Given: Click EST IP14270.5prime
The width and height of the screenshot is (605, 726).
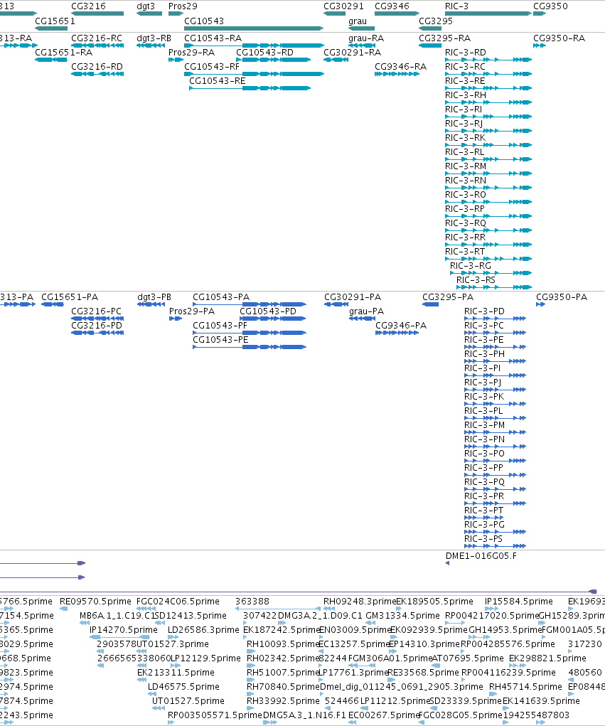Looking at the screenshot, I should click(124, 630).
